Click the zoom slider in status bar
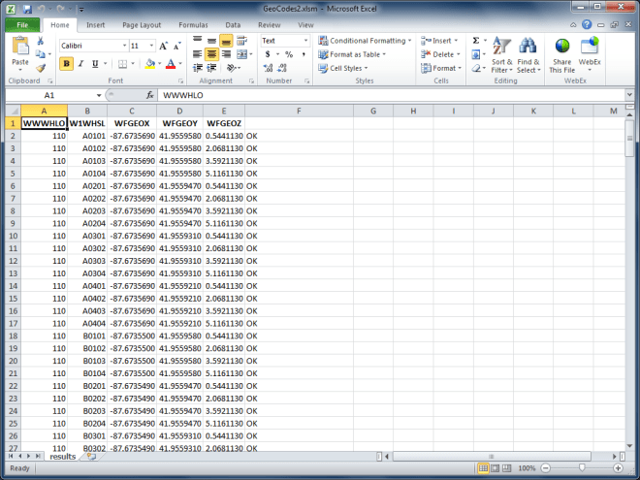Image resolution: width=640 pixels, height=480 pixels. [x=583, y=468]
